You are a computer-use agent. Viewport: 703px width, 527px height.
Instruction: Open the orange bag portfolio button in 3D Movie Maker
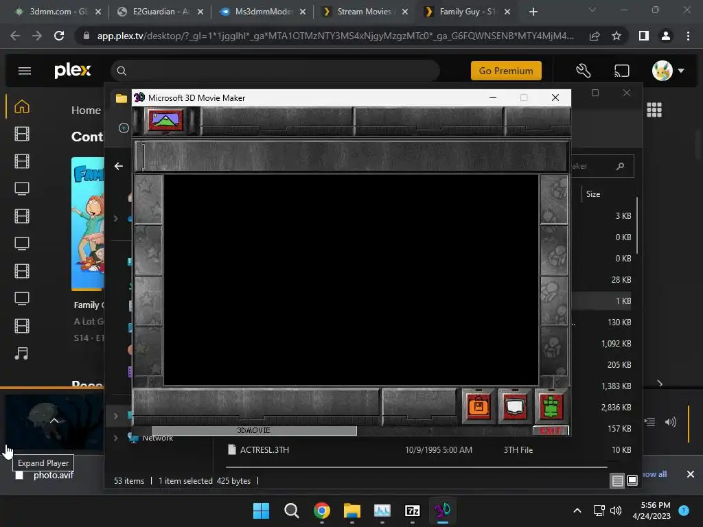click(479, 406)
